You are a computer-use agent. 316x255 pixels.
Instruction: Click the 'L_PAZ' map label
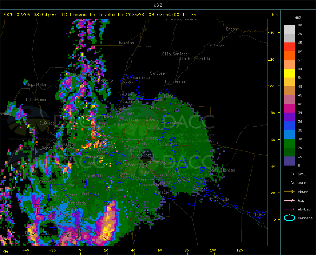pos(260,215)
